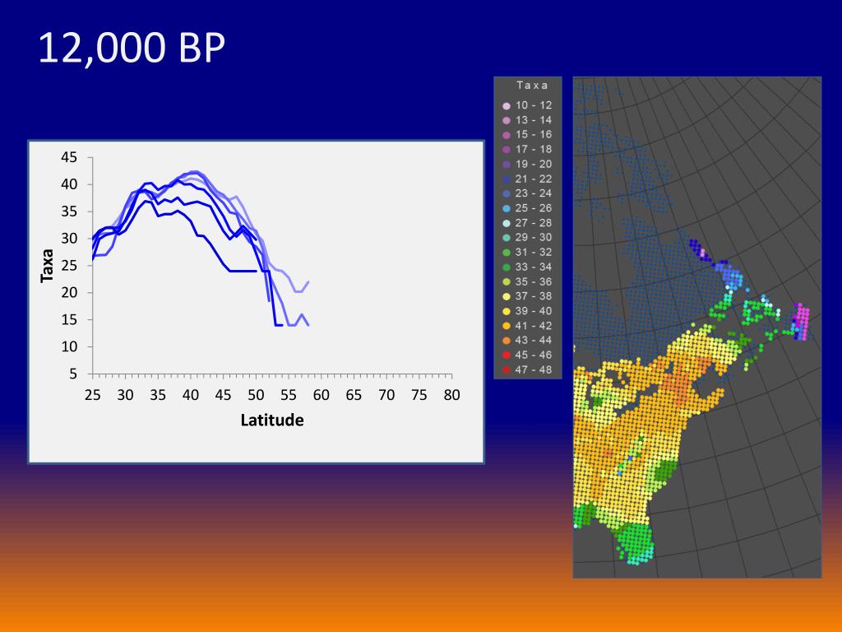The width and height of the screenshot is (842, 632).
Task: Choose the 47 - 48 dark red legend dot
Action: pos(507,369)
